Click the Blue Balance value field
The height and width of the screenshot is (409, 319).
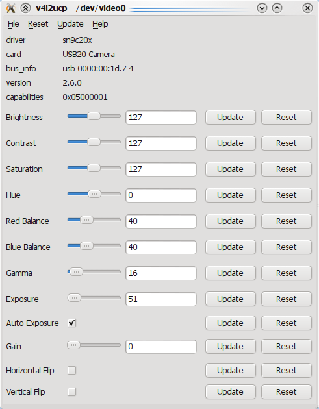[161, 247]
